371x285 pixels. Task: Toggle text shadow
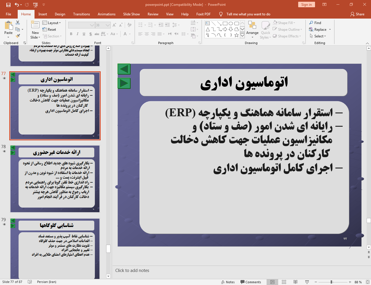click(x=91, y=34)
